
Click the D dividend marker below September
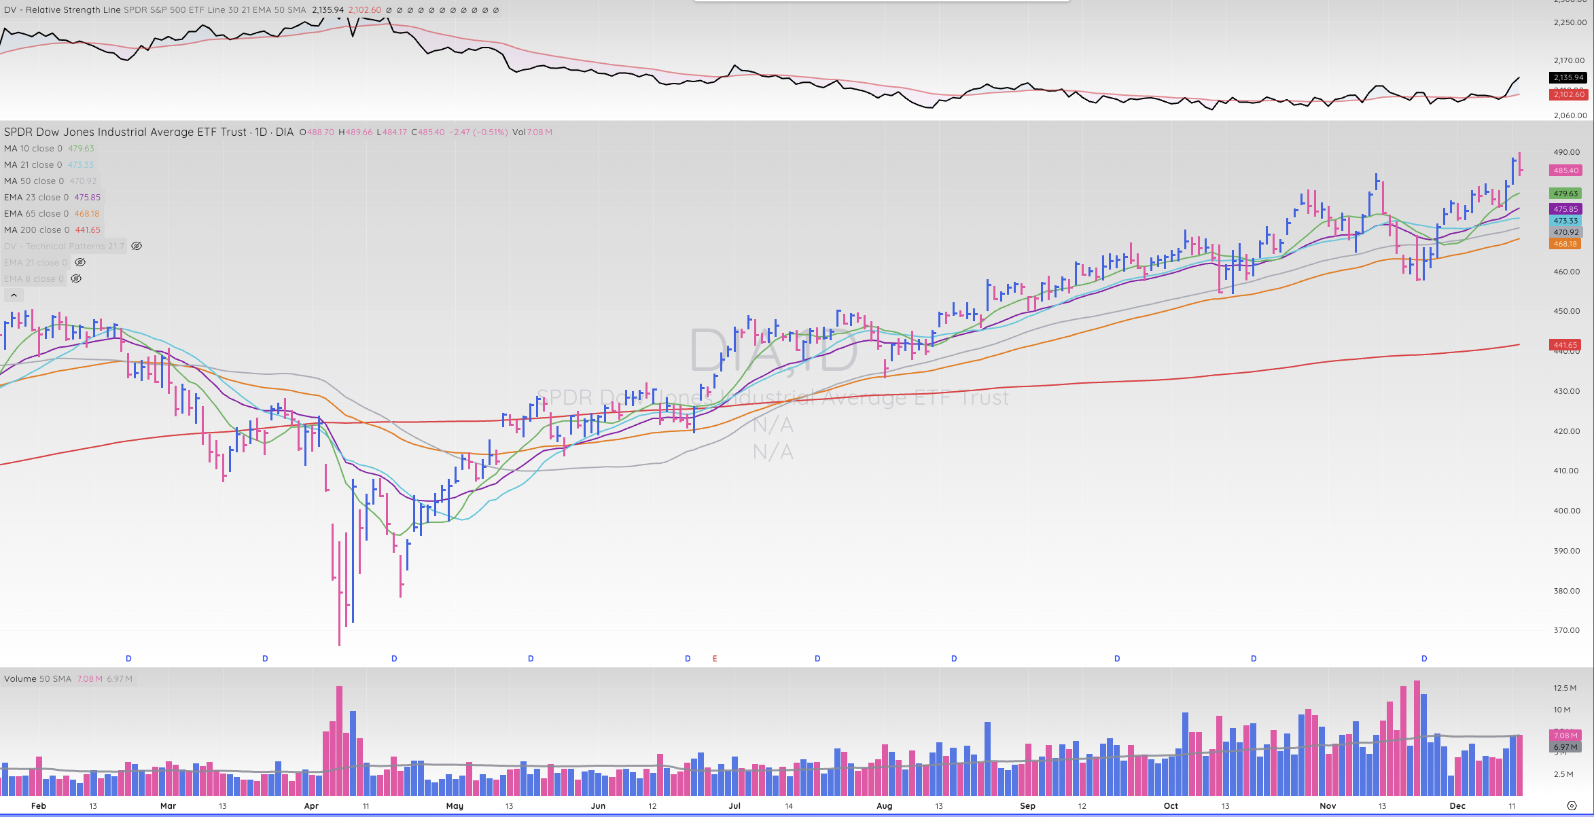tap(1117, 658)
